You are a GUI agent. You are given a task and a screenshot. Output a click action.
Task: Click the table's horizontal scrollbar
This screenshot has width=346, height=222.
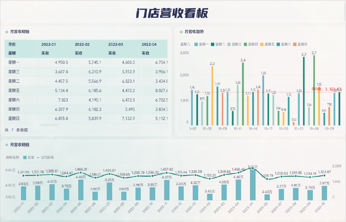click(49, 125)
